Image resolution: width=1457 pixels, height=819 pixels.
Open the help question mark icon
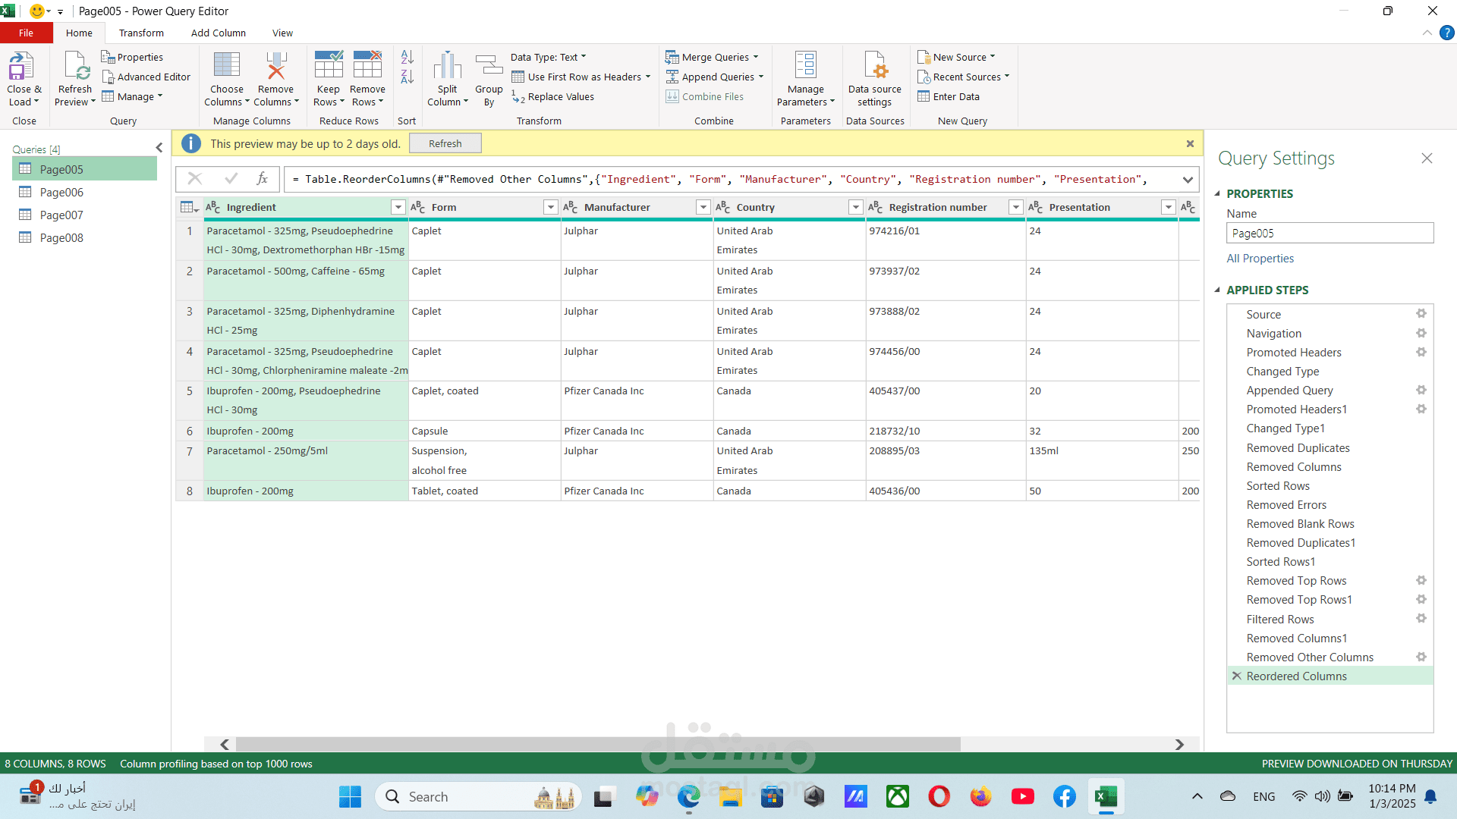tap(1447, 33)
